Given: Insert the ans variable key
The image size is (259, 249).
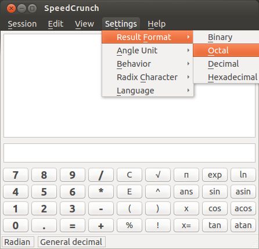Looking at the screenshot, I should (186, 192).
